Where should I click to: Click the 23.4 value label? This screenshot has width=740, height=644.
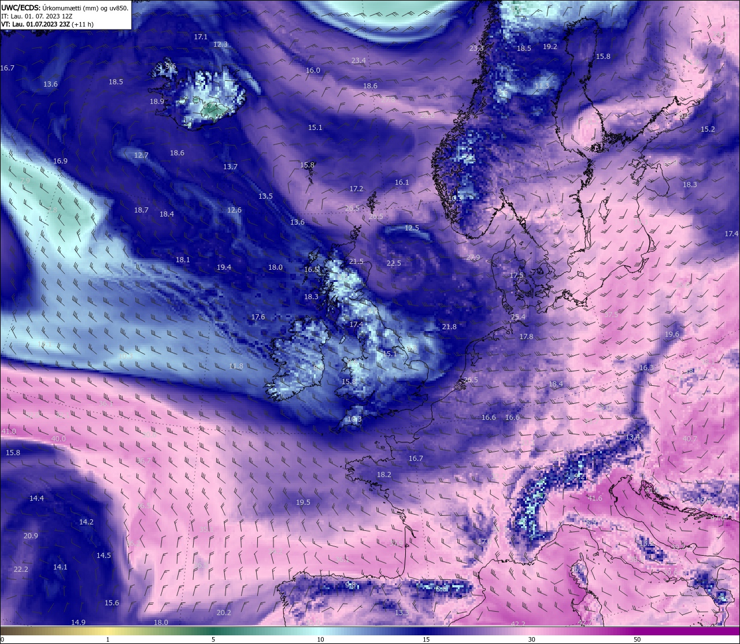(x=358, y=61)
